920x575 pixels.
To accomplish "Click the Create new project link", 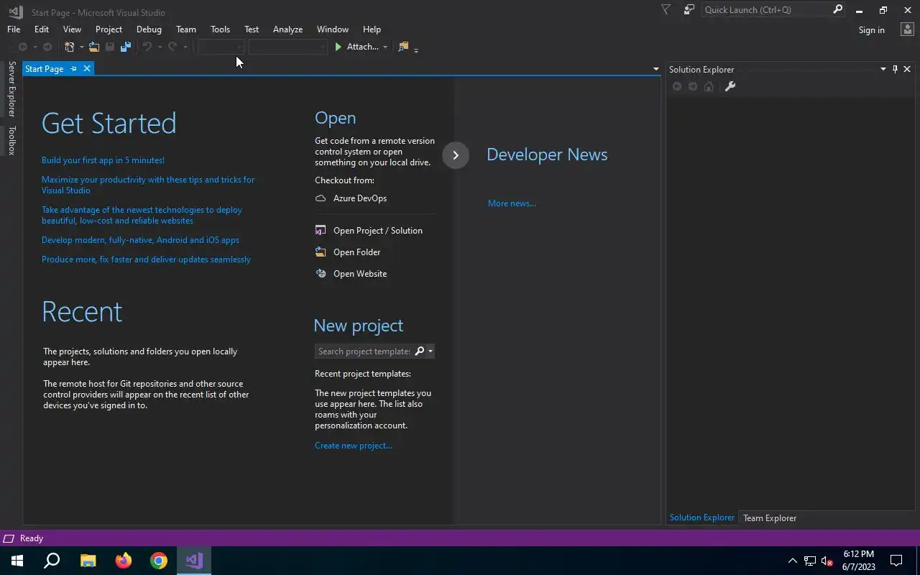I will [354, 446].
